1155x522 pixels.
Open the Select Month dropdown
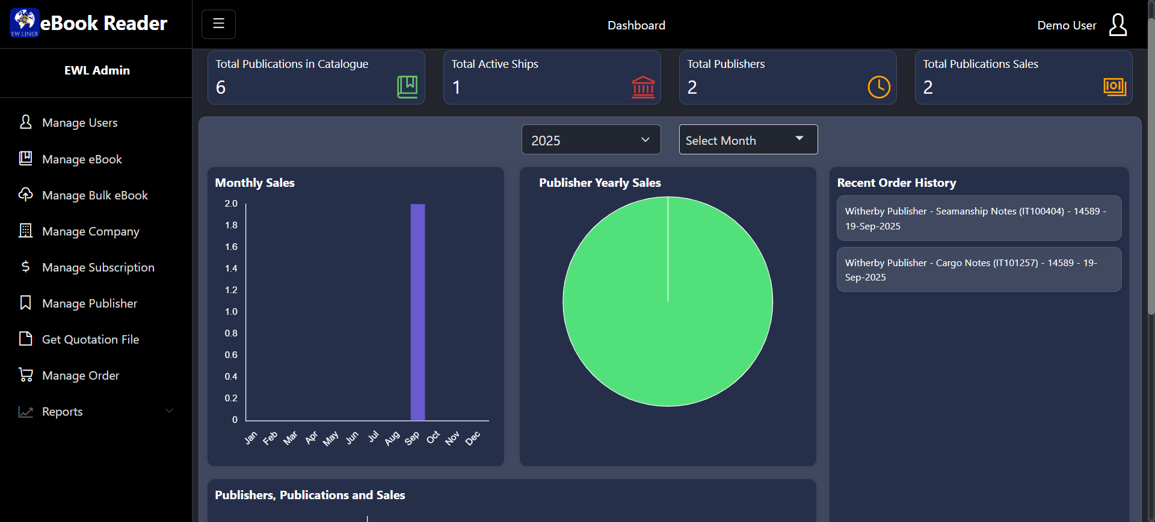pyautogui.click(x=748, y=140)
